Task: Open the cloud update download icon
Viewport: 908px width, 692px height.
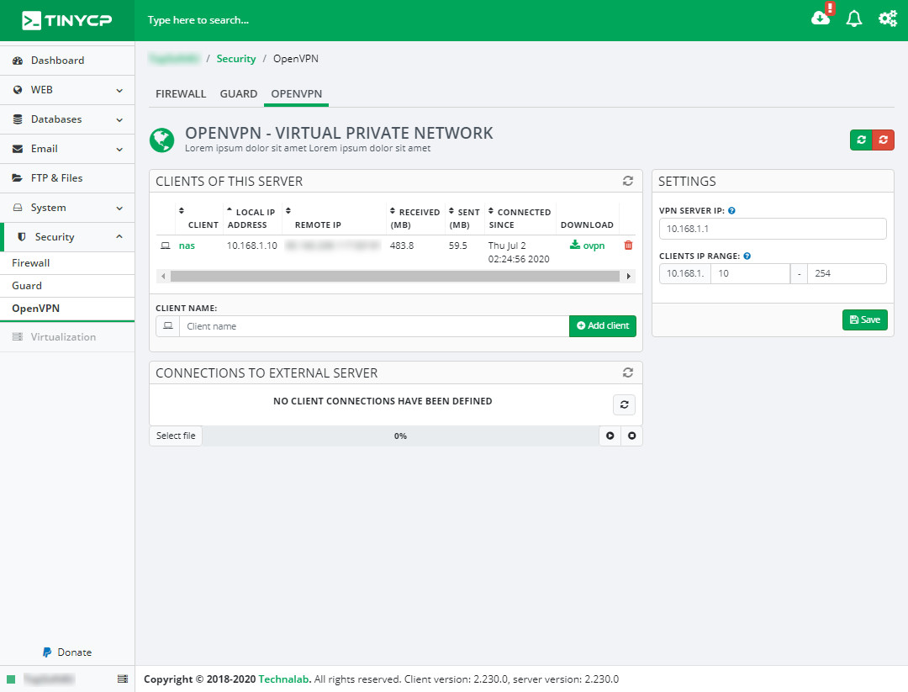Action: [x=821, y=18]
